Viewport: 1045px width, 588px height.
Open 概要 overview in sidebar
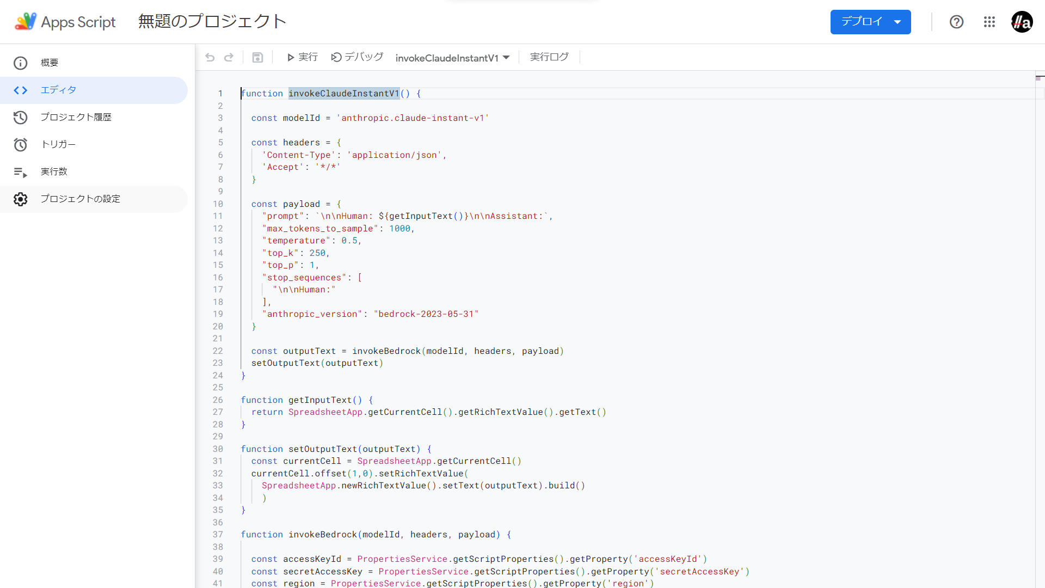[50, 63]
